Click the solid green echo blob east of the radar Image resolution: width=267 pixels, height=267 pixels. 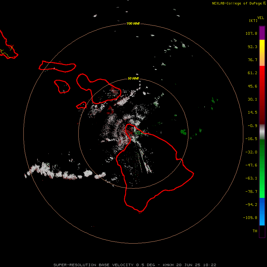(183, 132)
